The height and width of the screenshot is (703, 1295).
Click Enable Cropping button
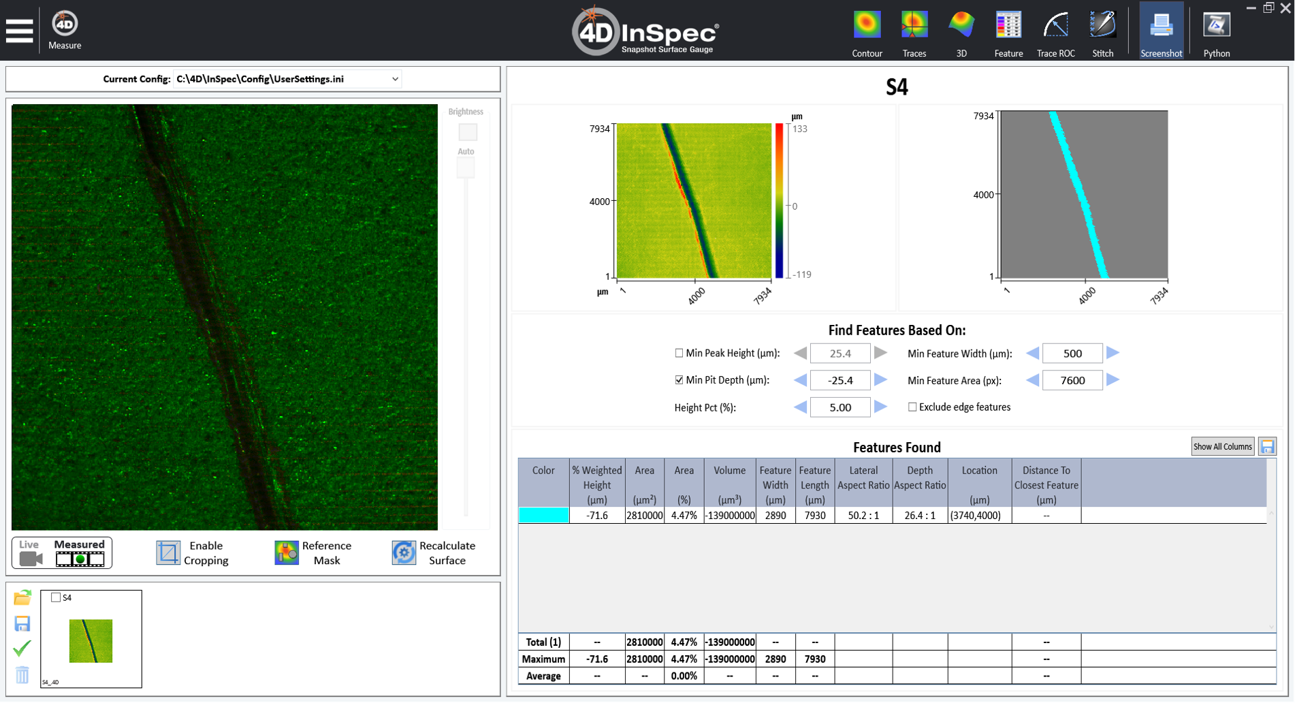pos(168,552)
